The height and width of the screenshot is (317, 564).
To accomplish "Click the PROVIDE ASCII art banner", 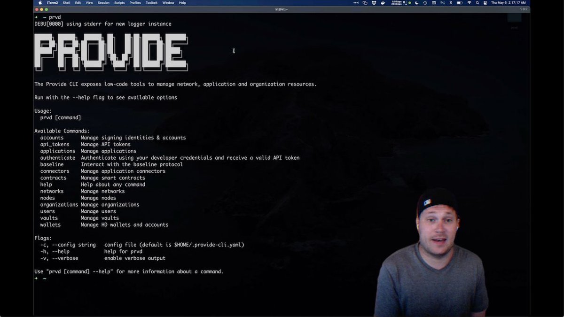I will [111, 53].
